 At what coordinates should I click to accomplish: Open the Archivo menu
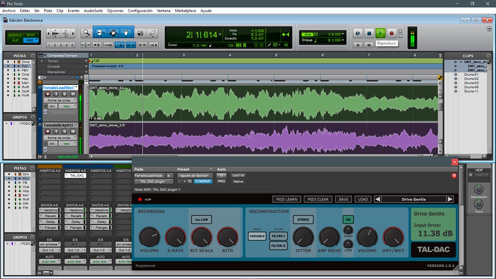coord(9,10)
